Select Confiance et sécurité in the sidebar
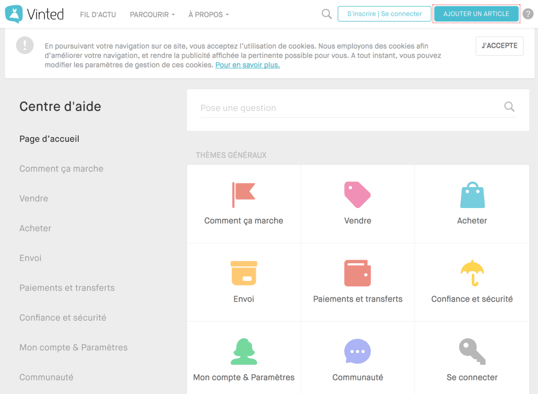Viewport: 538px width, 394px height. coord(63,318)
